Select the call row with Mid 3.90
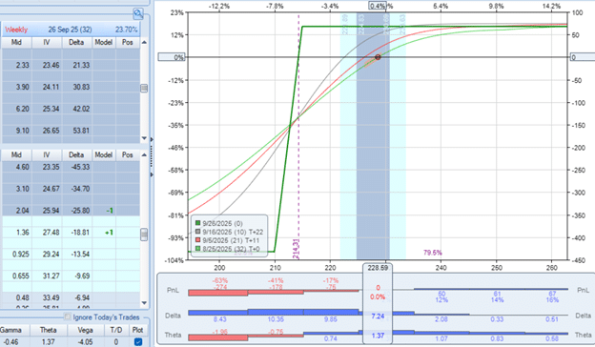The image size is (595, 347). 71,87
